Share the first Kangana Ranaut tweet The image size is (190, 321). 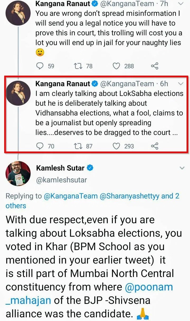coord(154,66)
